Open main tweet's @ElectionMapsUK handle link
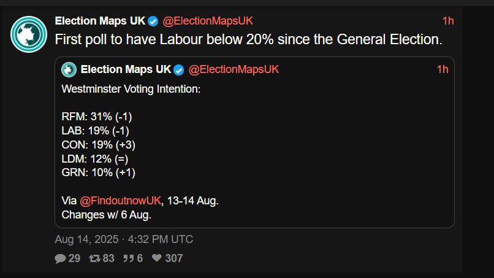This screenshot has height=278, width=494. [208, 21]
